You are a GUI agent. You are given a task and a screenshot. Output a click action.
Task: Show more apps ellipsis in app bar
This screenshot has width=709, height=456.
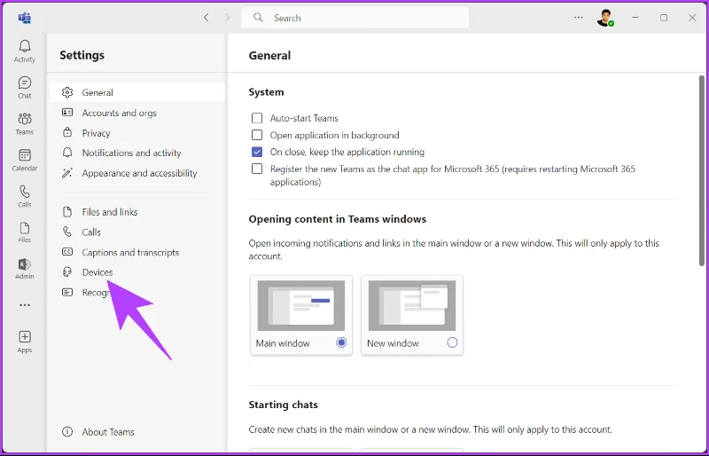[25, 305]
